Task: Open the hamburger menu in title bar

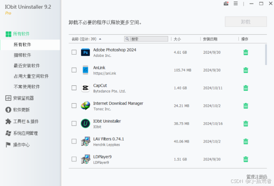Action: tap(235, 3)
